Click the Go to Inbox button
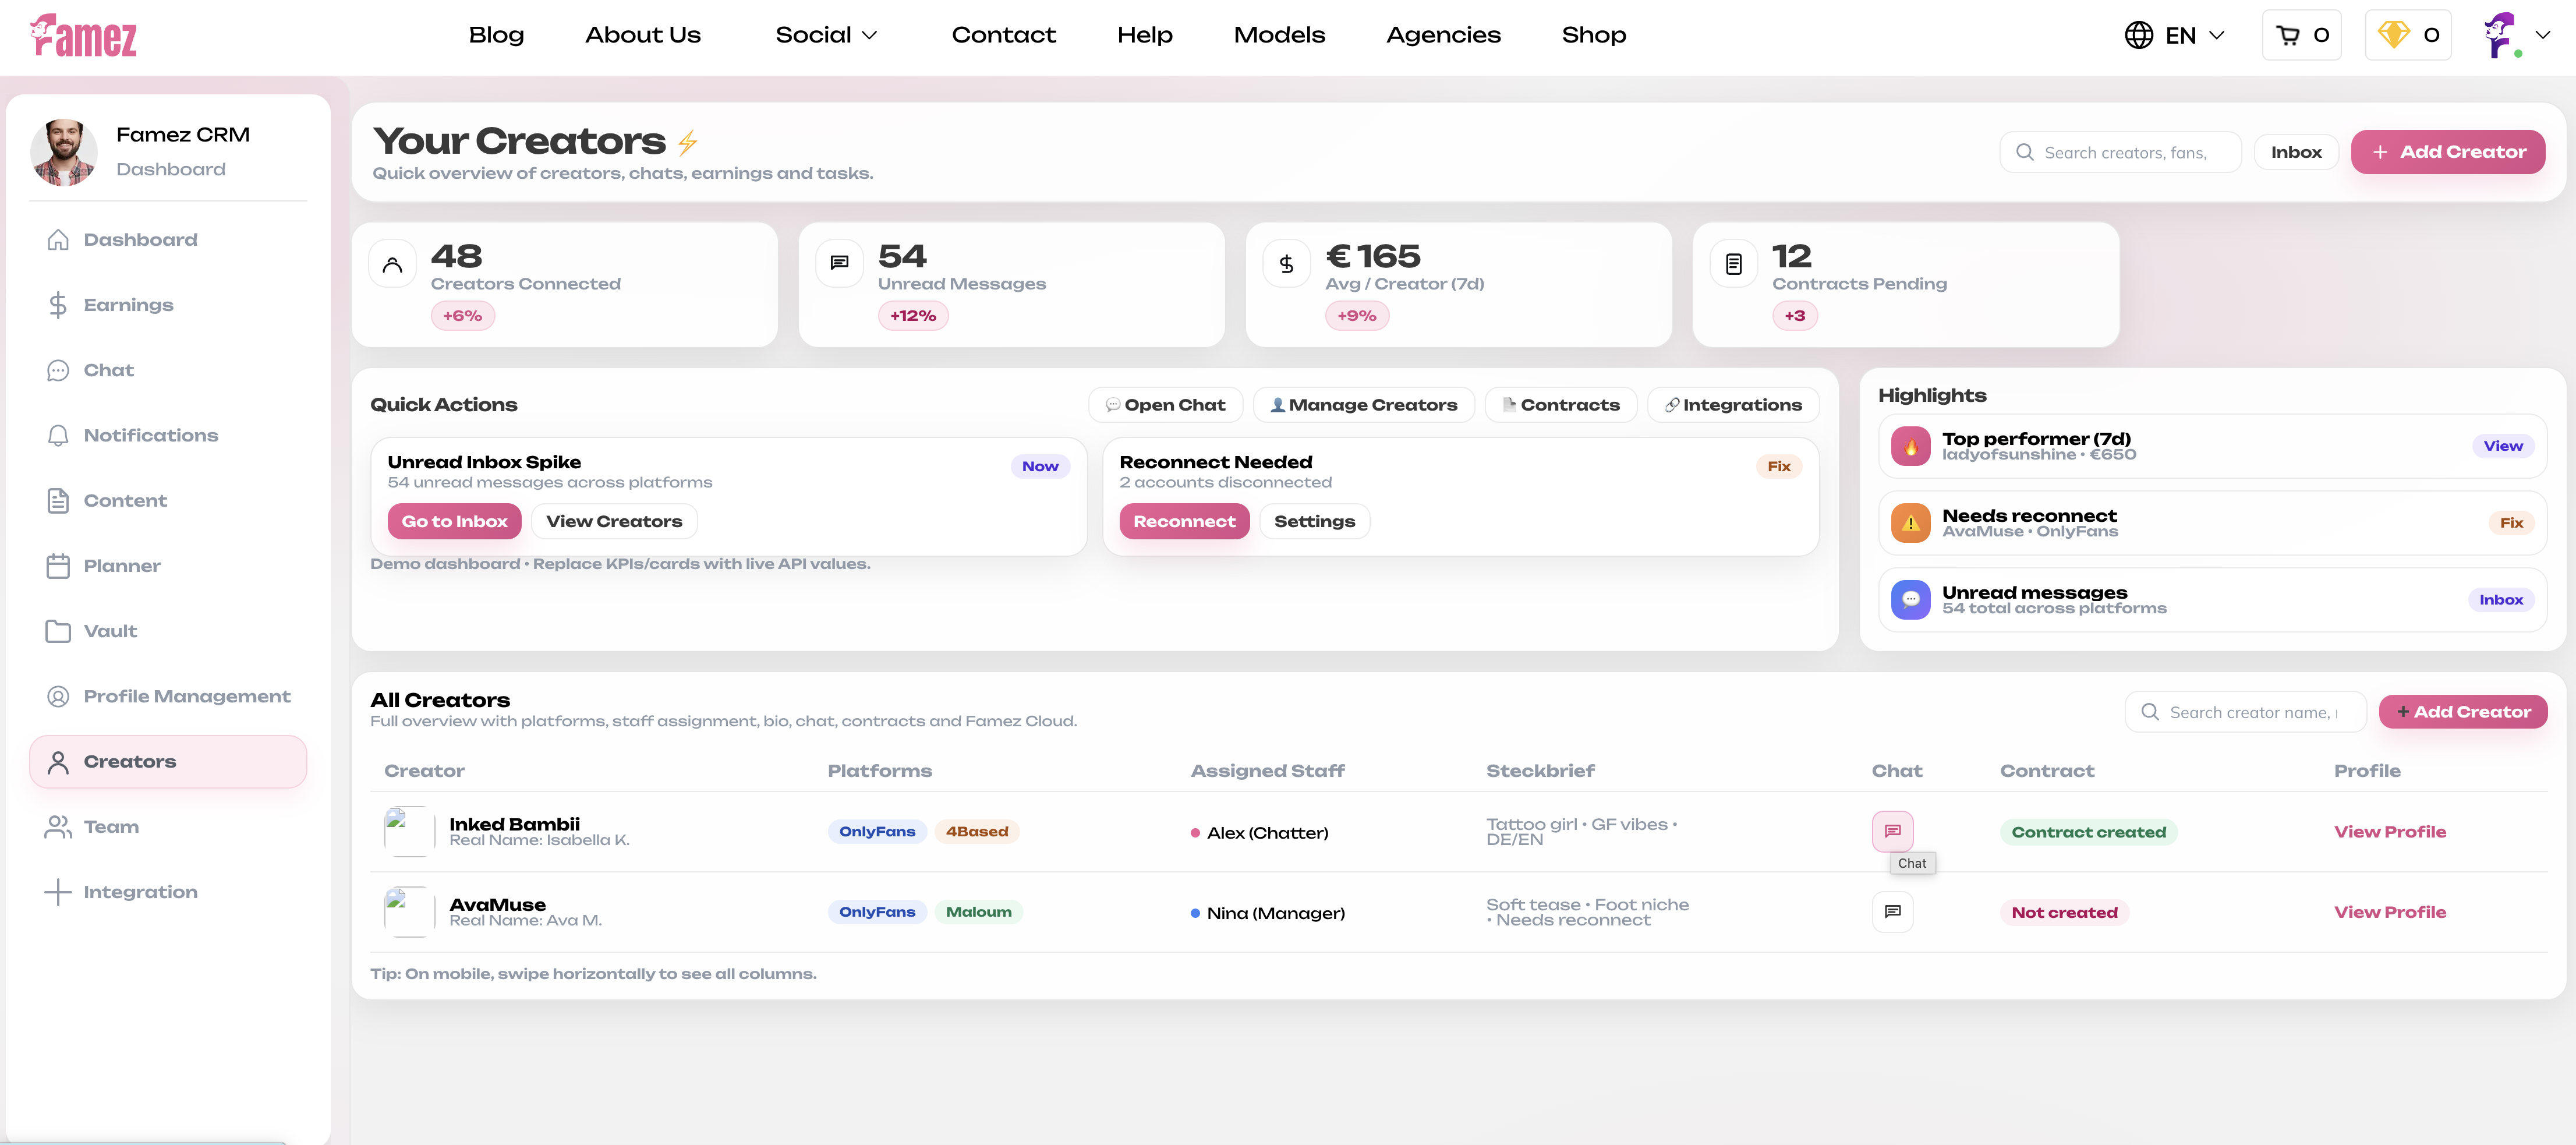2576x1145 pixels. pyautogui.click(x=454, y=521)
